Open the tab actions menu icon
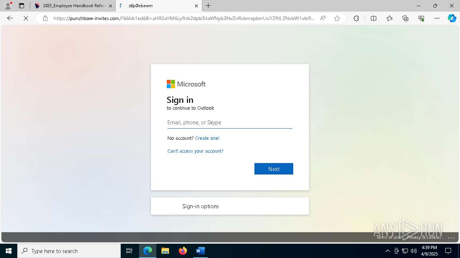Image resolution: width=460 pixels, height=258 pixels. coord(22,6)
